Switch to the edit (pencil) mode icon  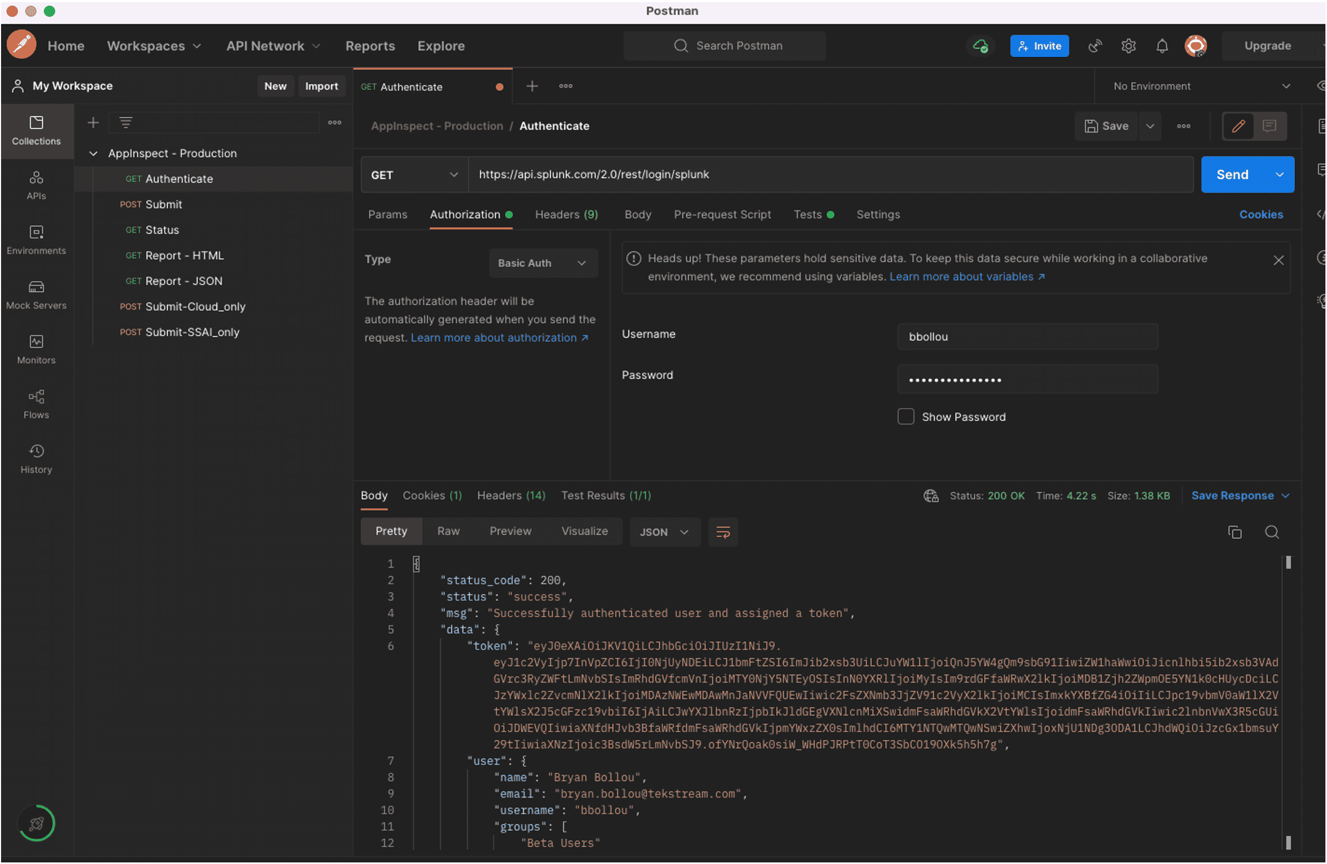(x=1238, y=126)
